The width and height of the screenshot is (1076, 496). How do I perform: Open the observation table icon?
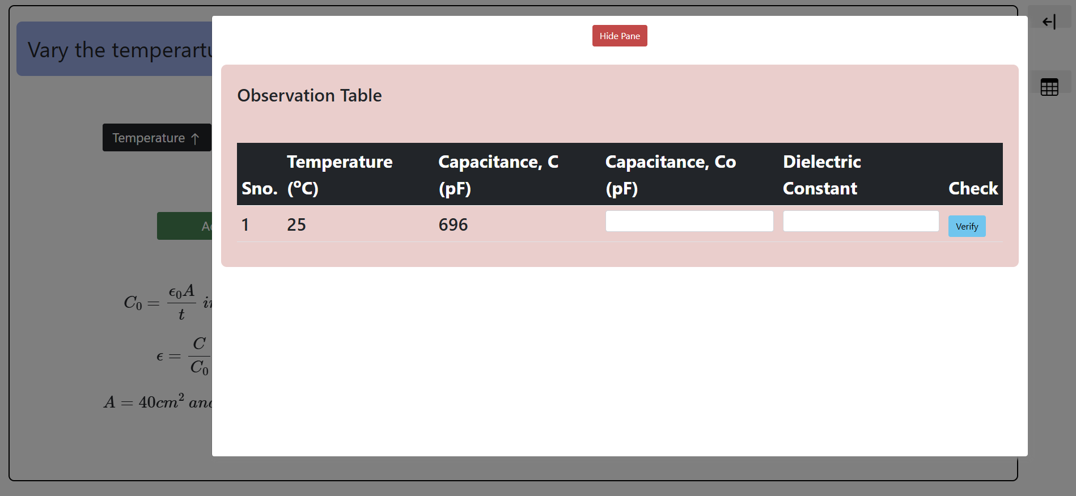click(1049, 87)
